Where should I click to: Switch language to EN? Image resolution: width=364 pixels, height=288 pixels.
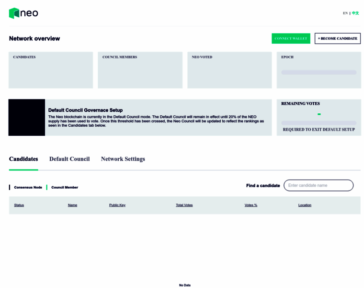click(345, 13)
